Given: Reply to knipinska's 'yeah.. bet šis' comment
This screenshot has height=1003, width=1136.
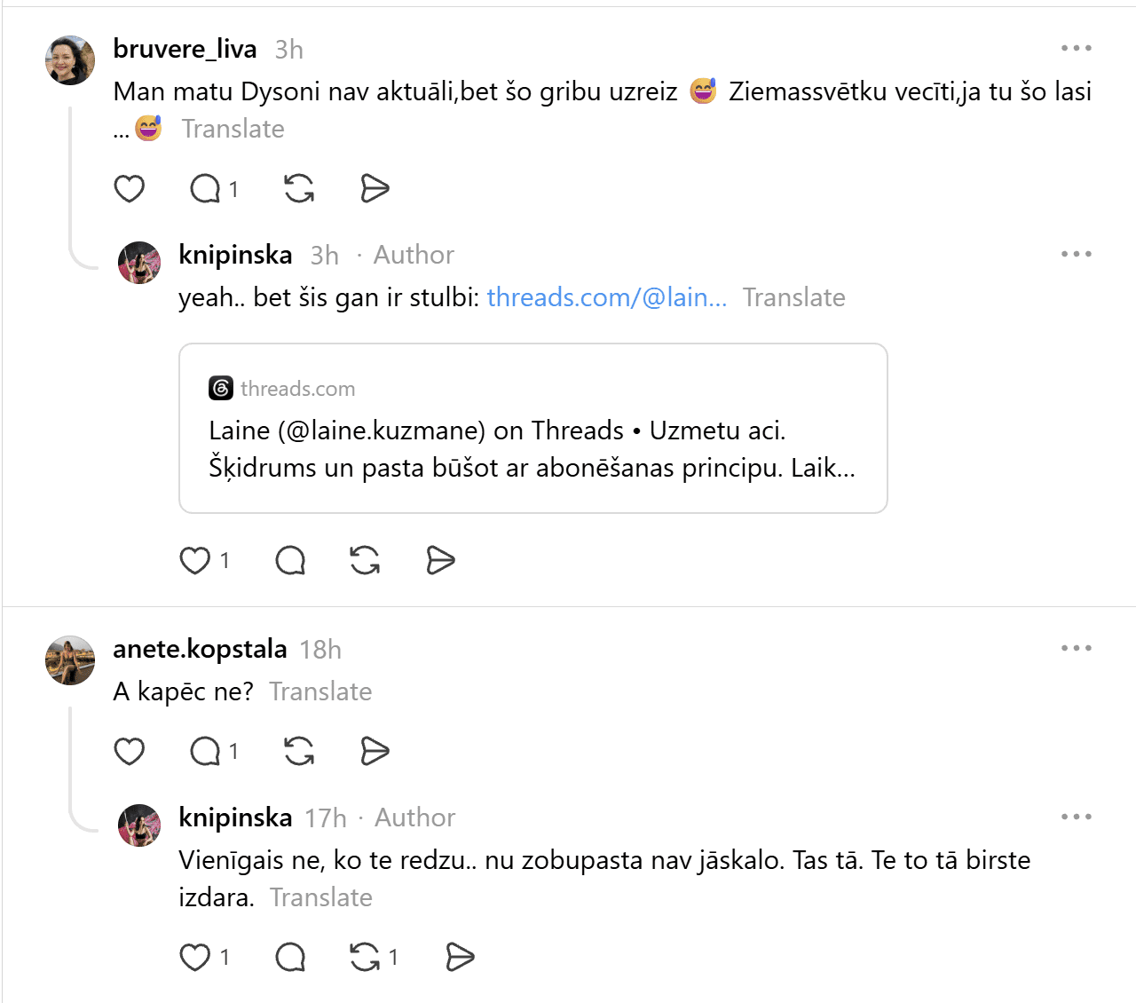Looking at the screenshot, I should pos(290,561).
